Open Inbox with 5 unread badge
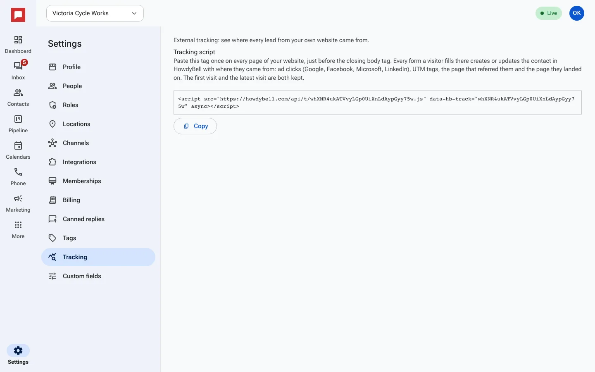This screenshot has height=372, width=595. tap(18, 66)
